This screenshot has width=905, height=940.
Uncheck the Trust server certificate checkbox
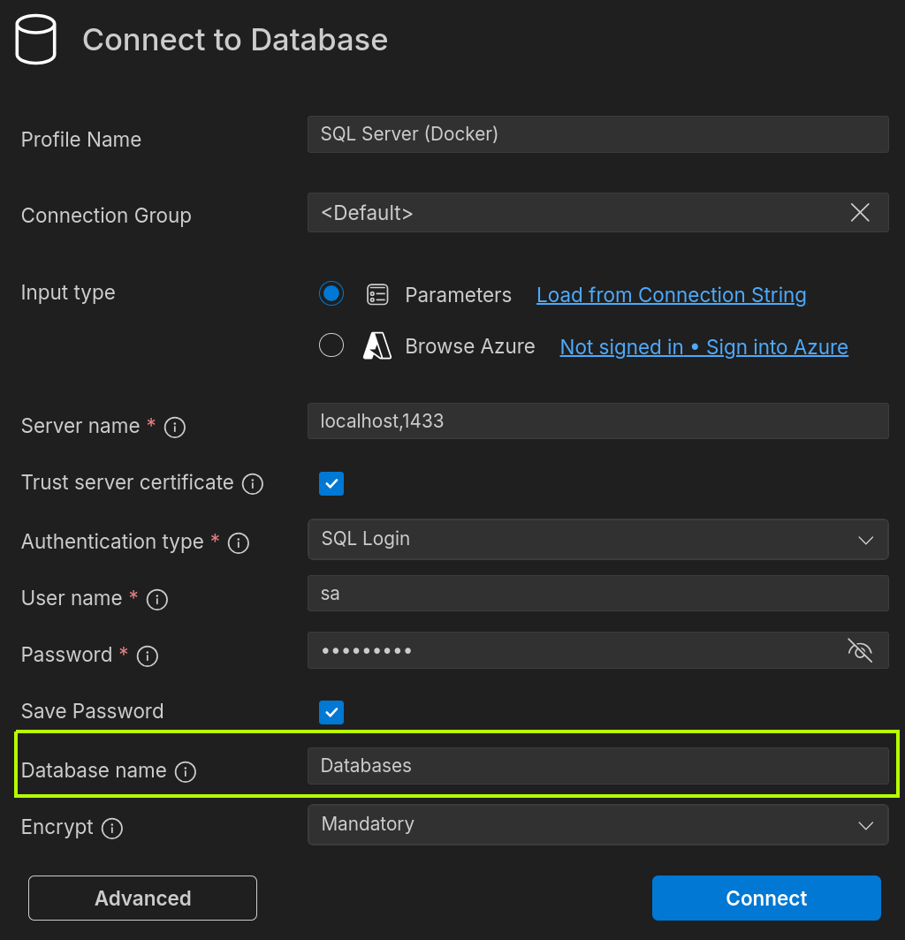tap(331, 483)
